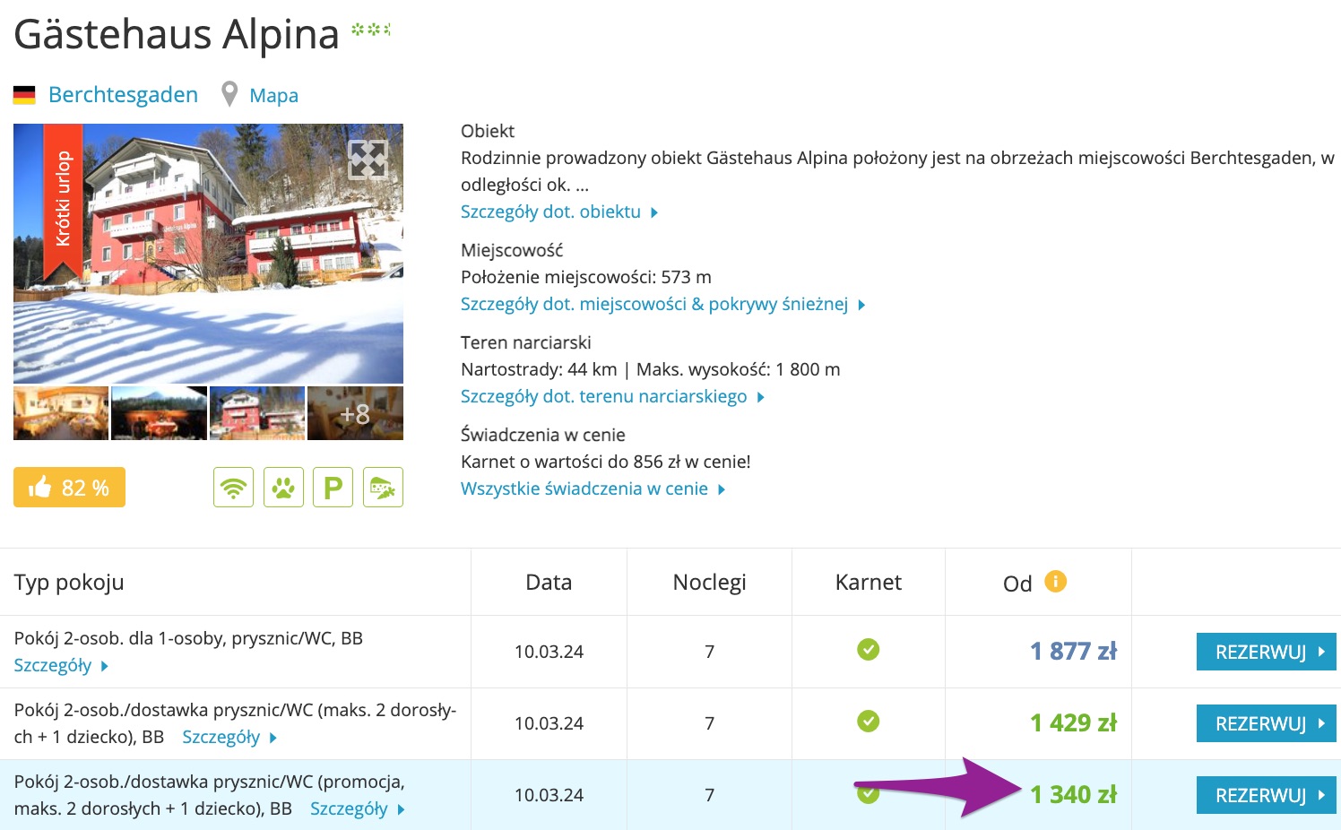Click the orange info icon next to Od
Viewport: 1341px width, 830px height.
[1056, 582]
